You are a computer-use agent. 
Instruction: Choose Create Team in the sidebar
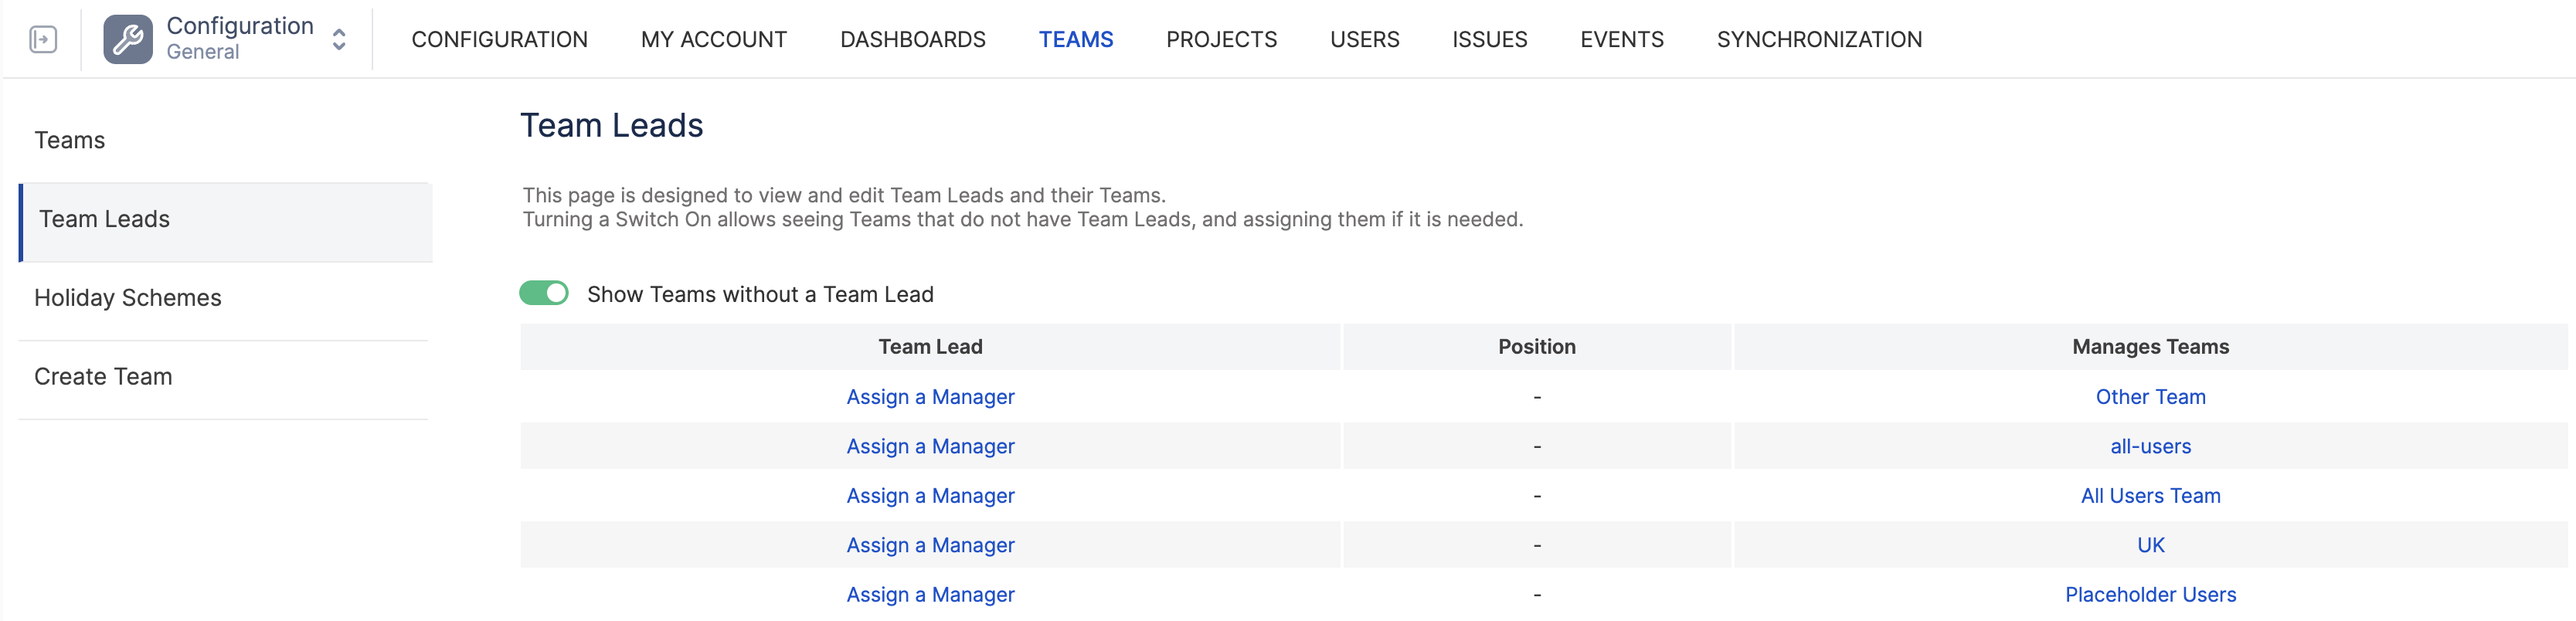click(x=103, y=377)
